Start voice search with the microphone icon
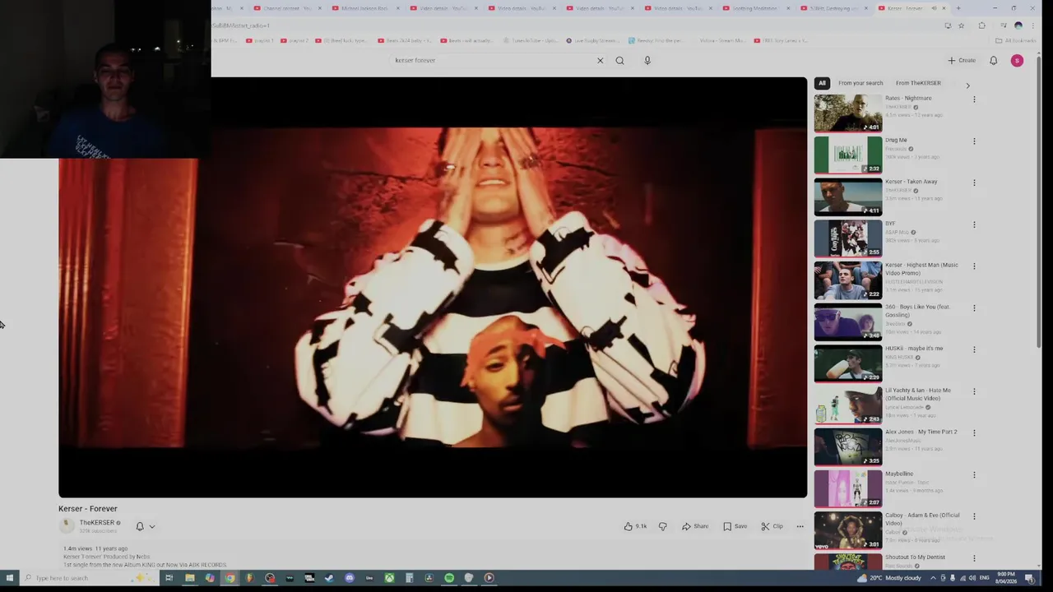Screen dimensions: 1053x592 [647, 60]
